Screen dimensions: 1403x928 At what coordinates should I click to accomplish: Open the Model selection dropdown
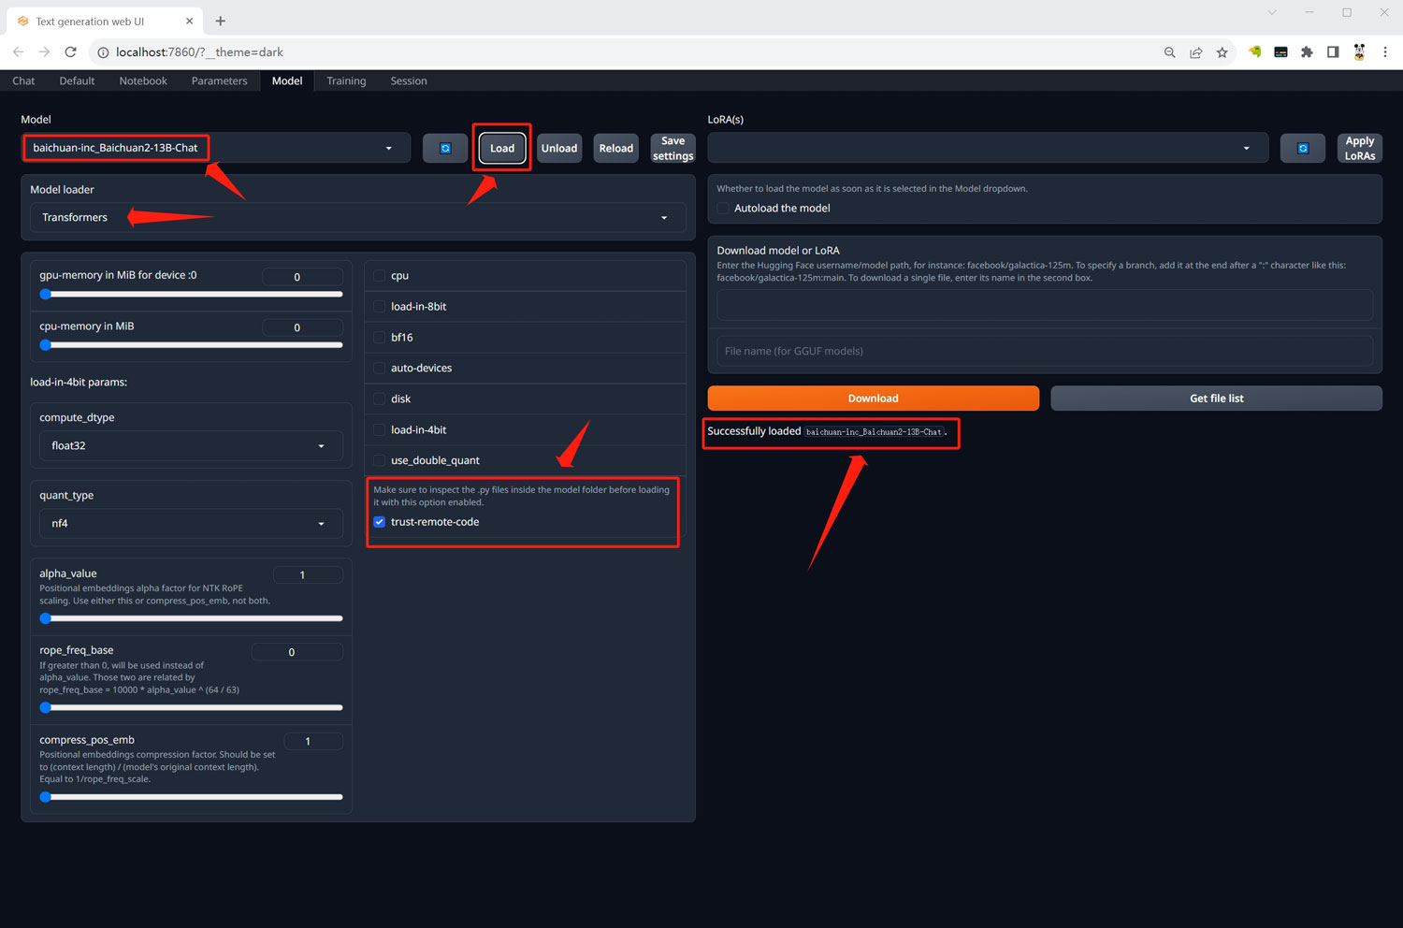pos(216,148)
